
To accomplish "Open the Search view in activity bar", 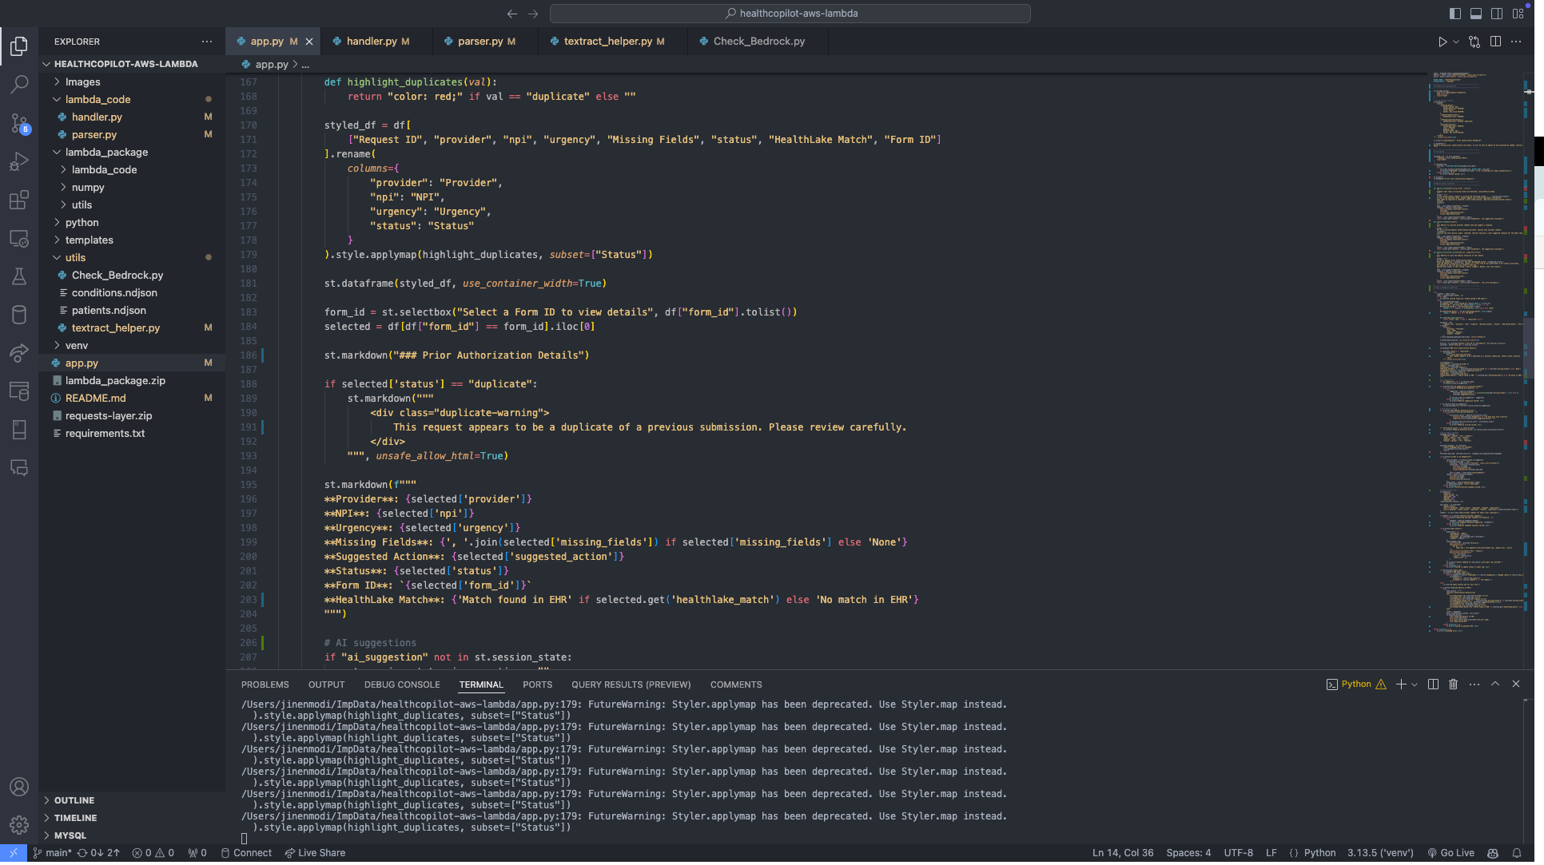I will pyautogui.click(x=19, y=84).
